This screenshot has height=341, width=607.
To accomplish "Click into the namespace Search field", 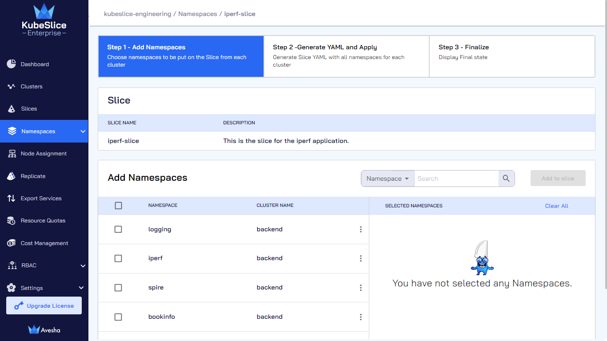I will 456,178.
